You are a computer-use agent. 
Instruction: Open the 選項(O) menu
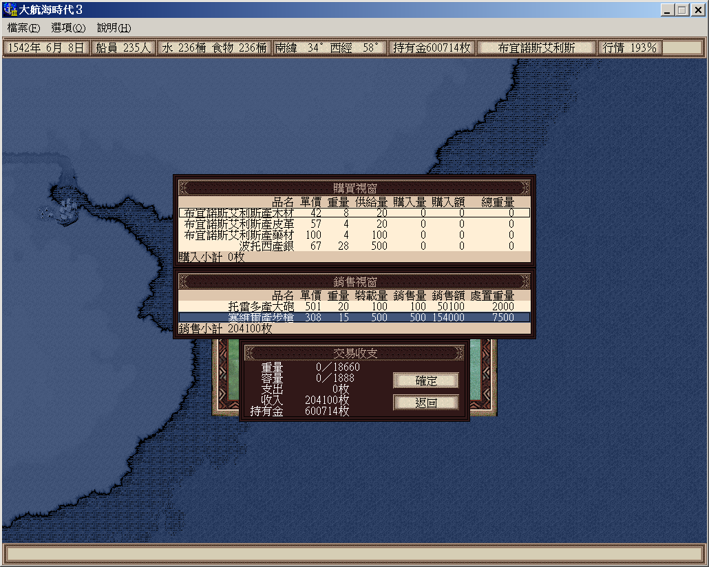[x=68, y=28]
